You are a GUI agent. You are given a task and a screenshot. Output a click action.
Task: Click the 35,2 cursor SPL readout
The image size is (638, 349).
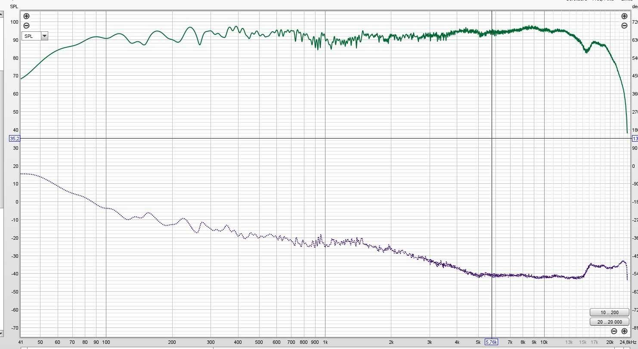[15, 139]
